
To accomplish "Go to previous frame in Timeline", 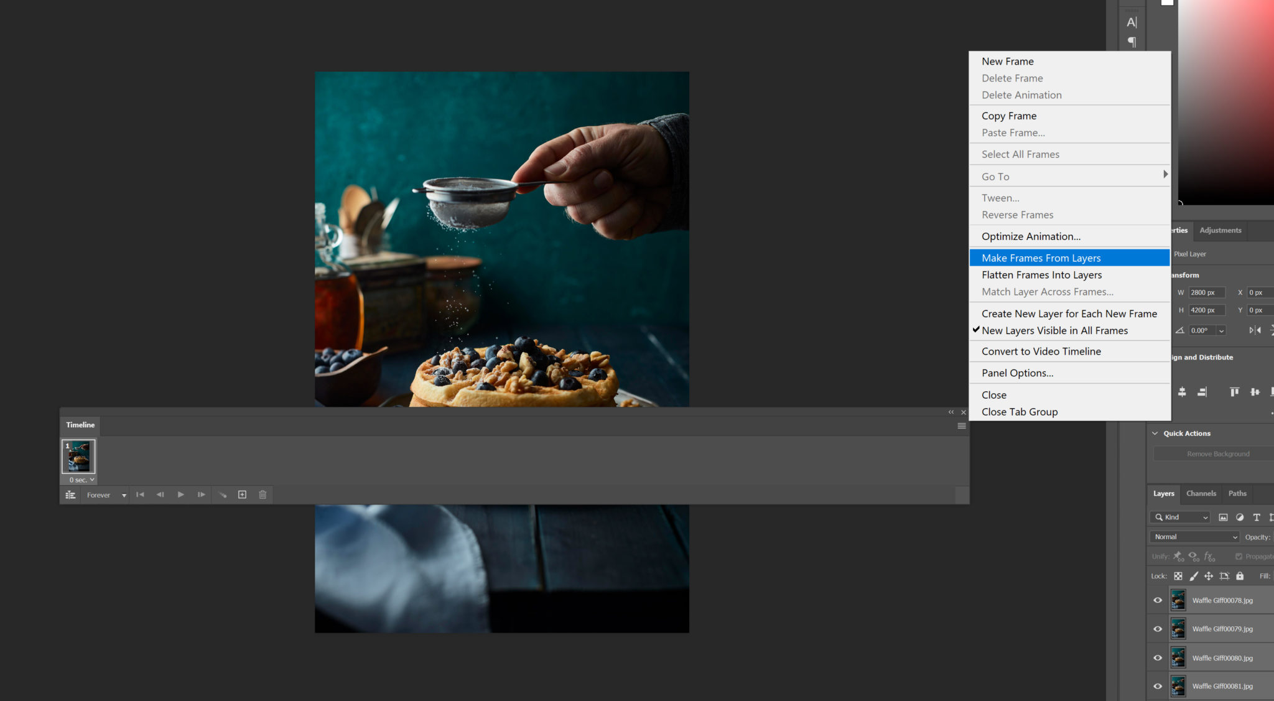I will 160,494.
